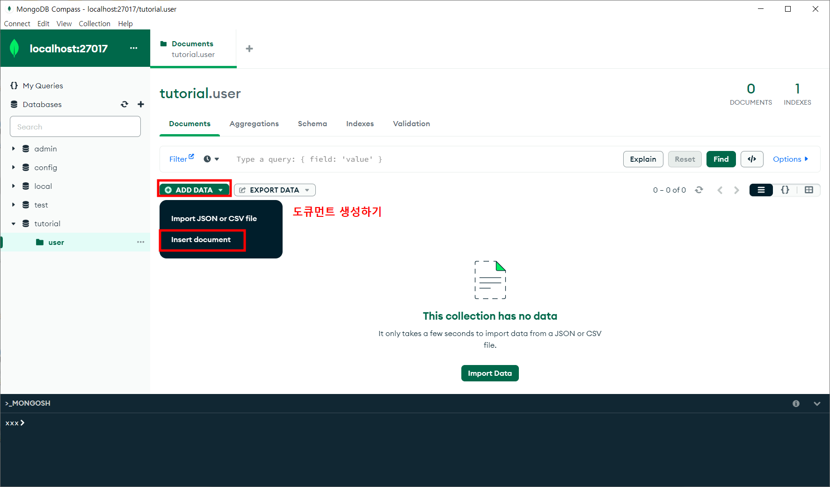Open the Connect menu

click(x=17, y=23)
